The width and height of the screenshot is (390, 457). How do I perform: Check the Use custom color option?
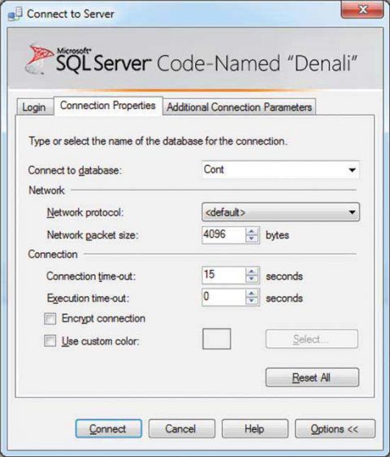[x=50, y=341]
